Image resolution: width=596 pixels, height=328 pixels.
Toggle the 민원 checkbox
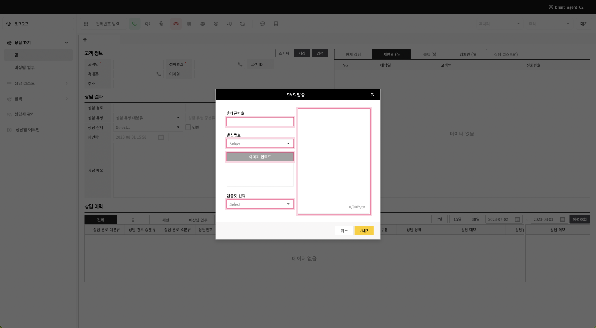click(188, 127)
